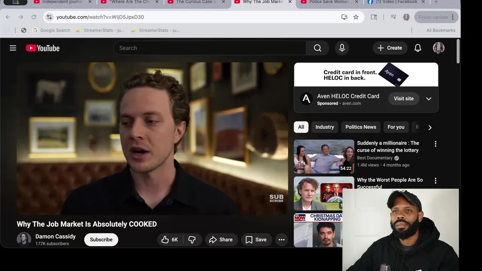Open the Chrome profile avatar
The width and height of the screenshot is (482, 271).
(406, 17)
